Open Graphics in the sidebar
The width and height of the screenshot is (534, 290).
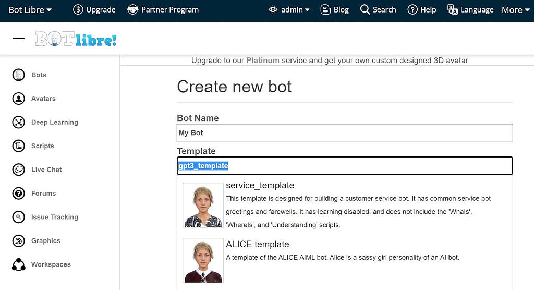[46, 240]
